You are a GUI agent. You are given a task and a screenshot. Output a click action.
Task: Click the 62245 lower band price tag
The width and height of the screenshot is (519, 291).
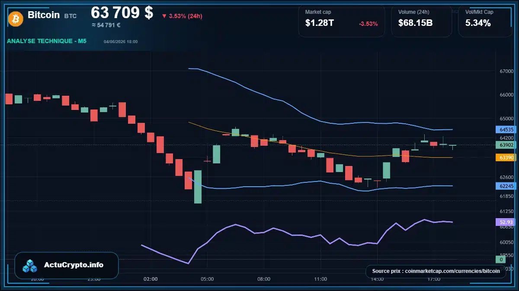tap(506, 186)
